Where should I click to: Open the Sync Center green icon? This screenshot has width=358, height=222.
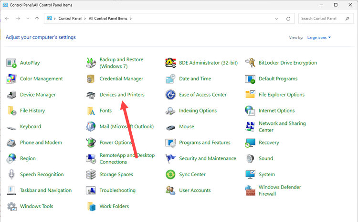tap(170, 175)
